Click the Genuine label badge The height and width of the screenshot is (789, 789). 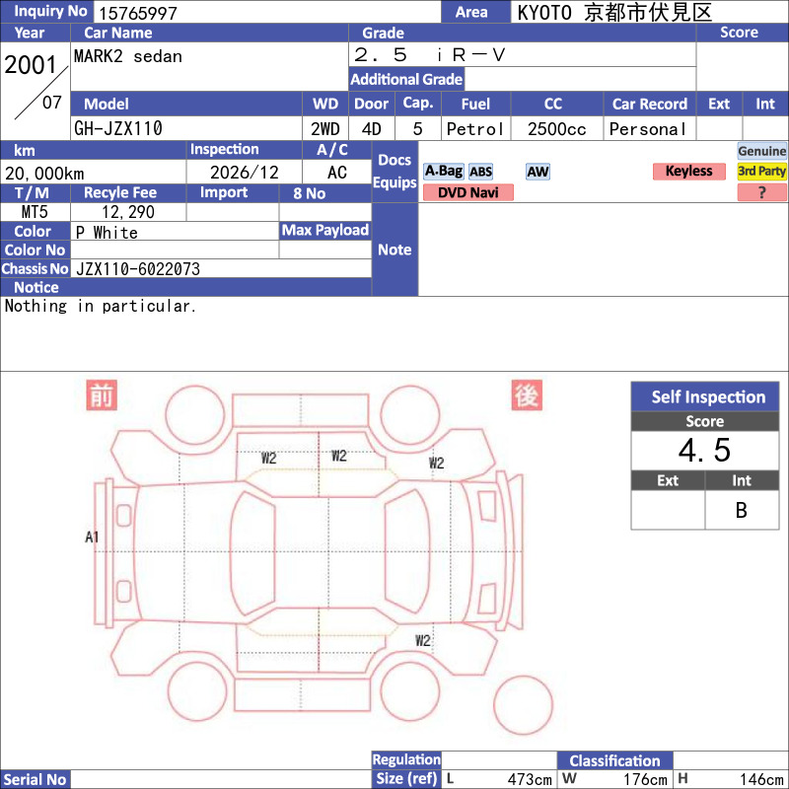point(761,151)
